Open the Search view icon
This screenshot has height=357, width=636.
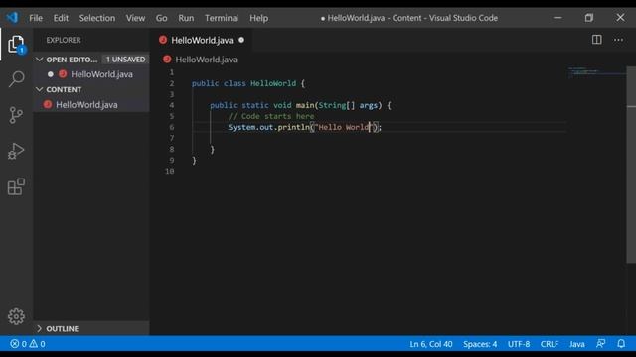(16, 79)
